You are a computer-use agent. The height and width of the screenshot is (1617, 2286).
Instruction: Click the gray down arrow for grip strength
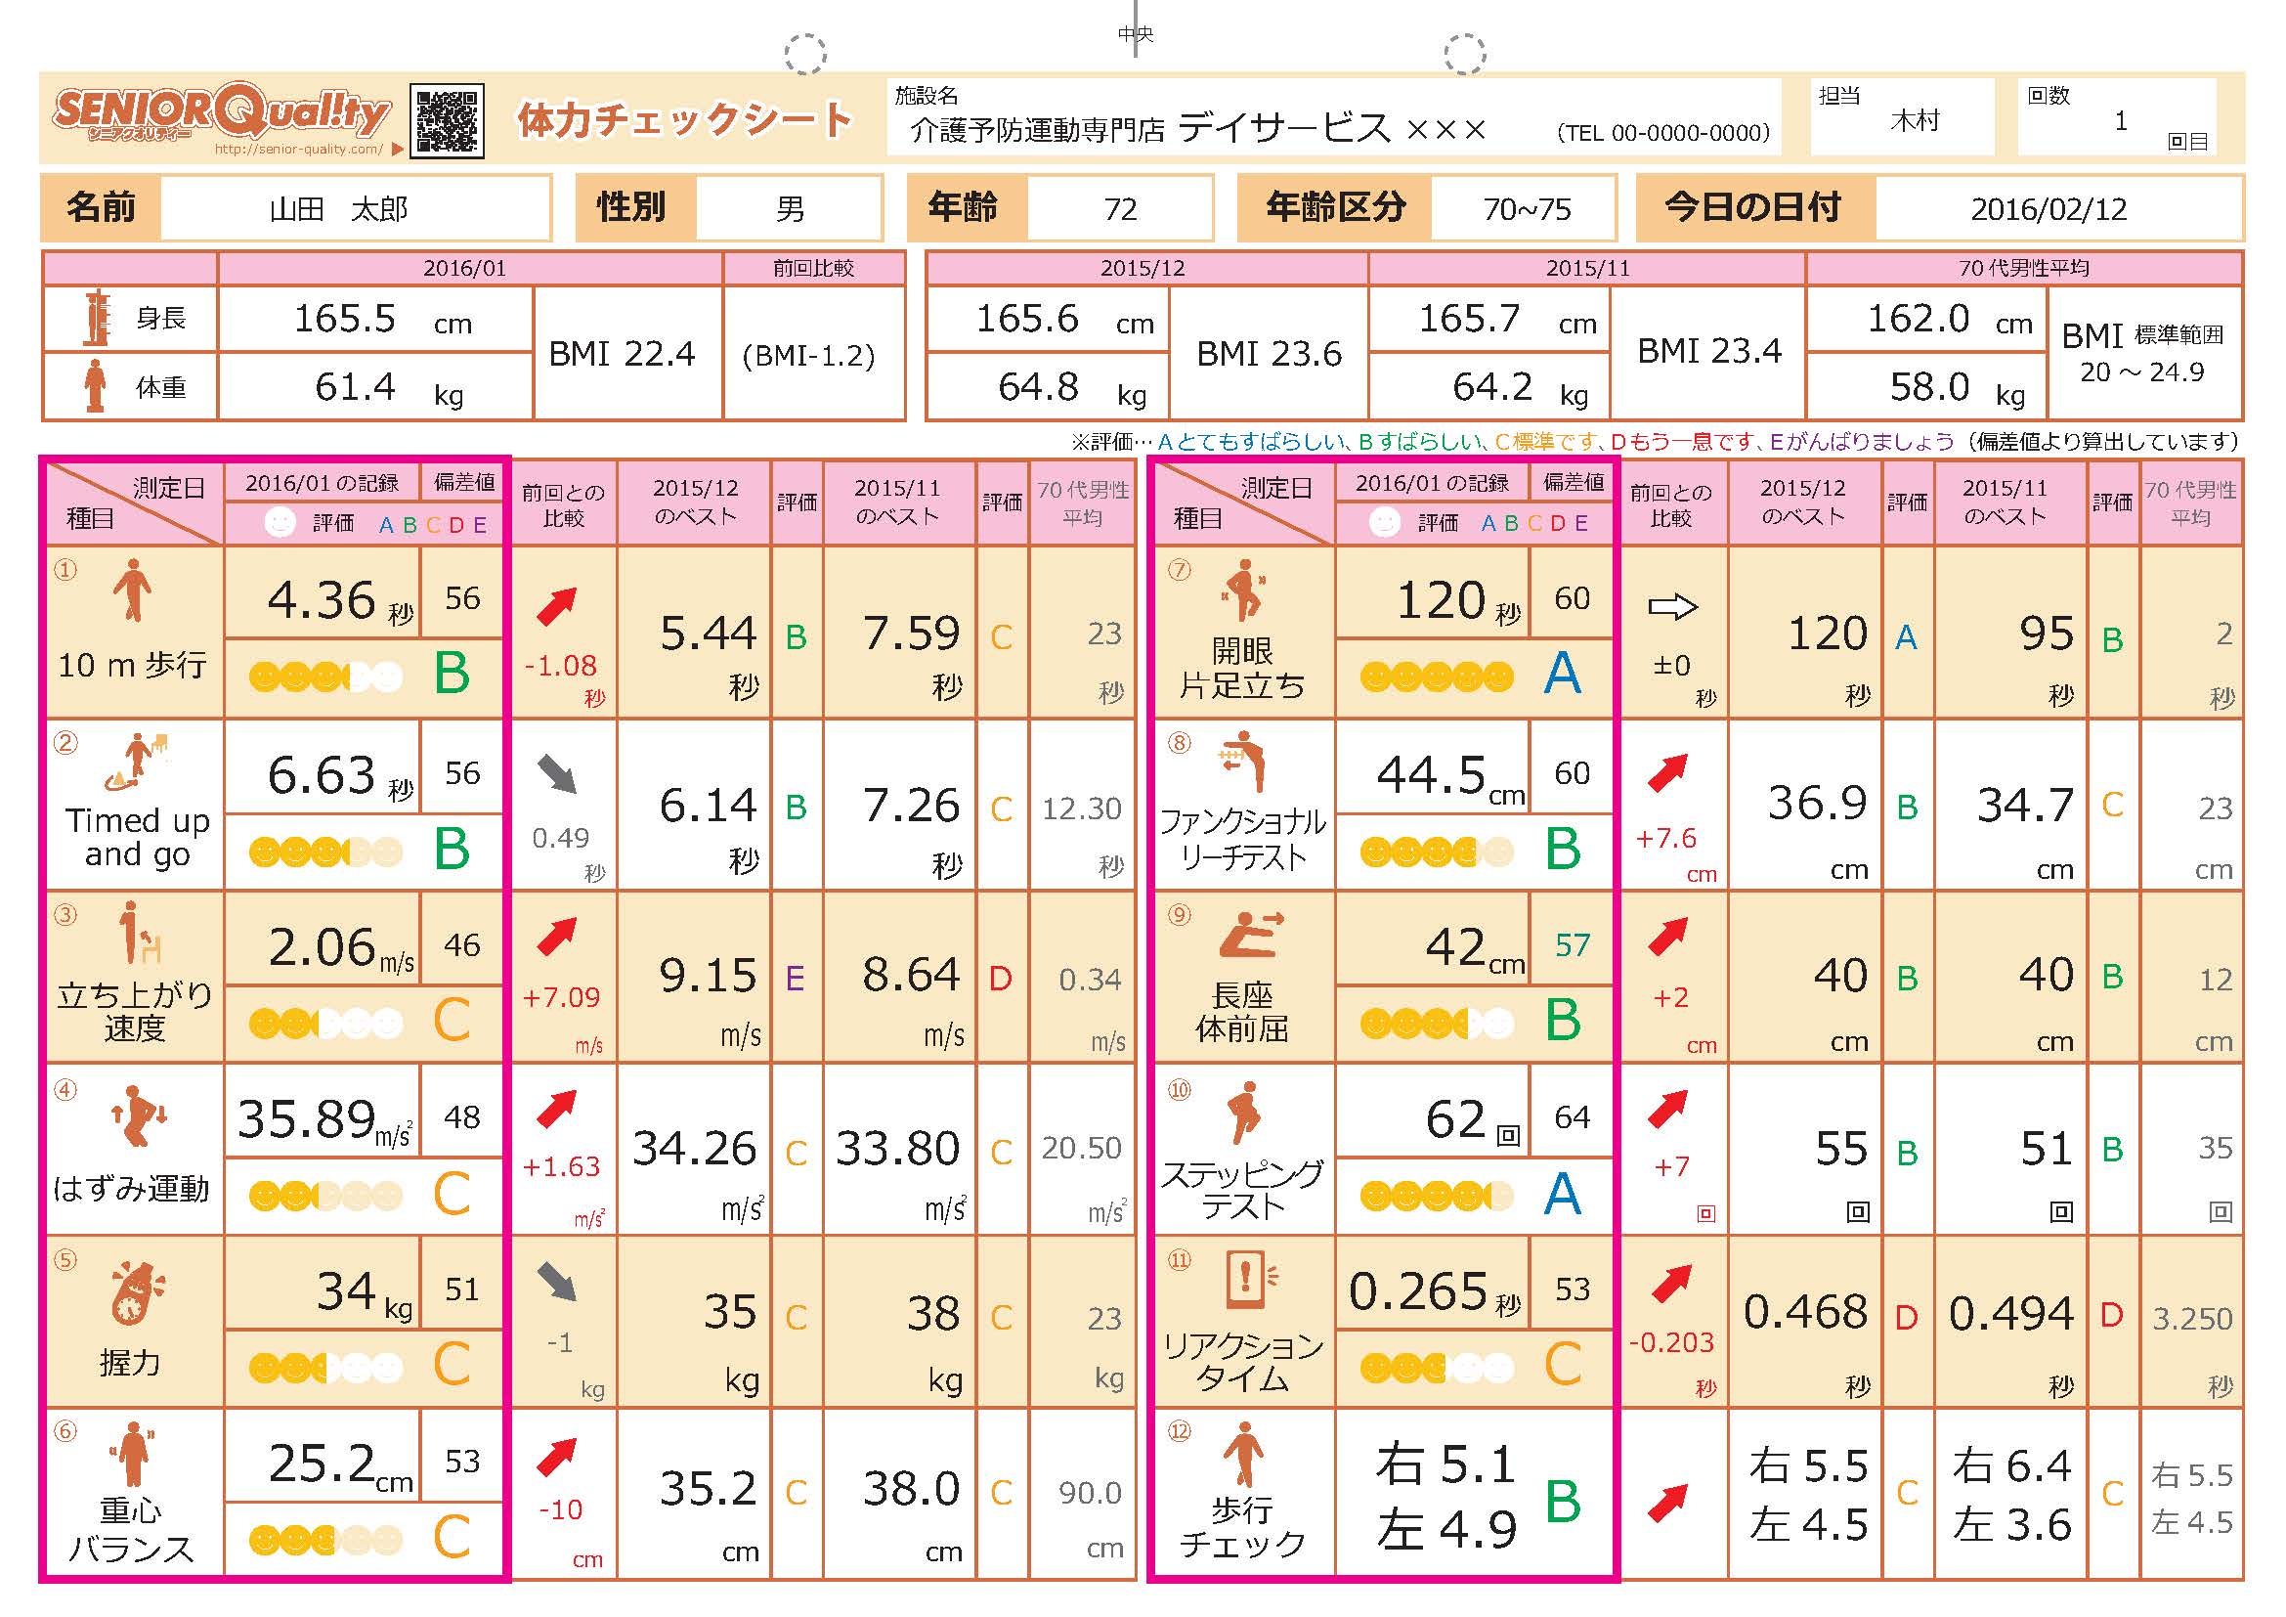pos(556,1283)
